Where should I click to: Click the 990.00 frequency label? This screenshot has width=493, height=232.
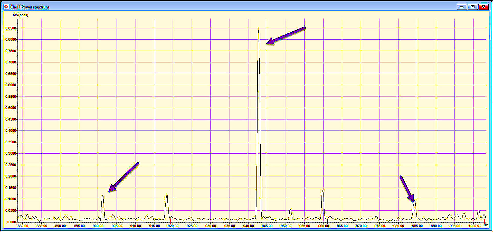pyautogui.click(x=437, y=226)
